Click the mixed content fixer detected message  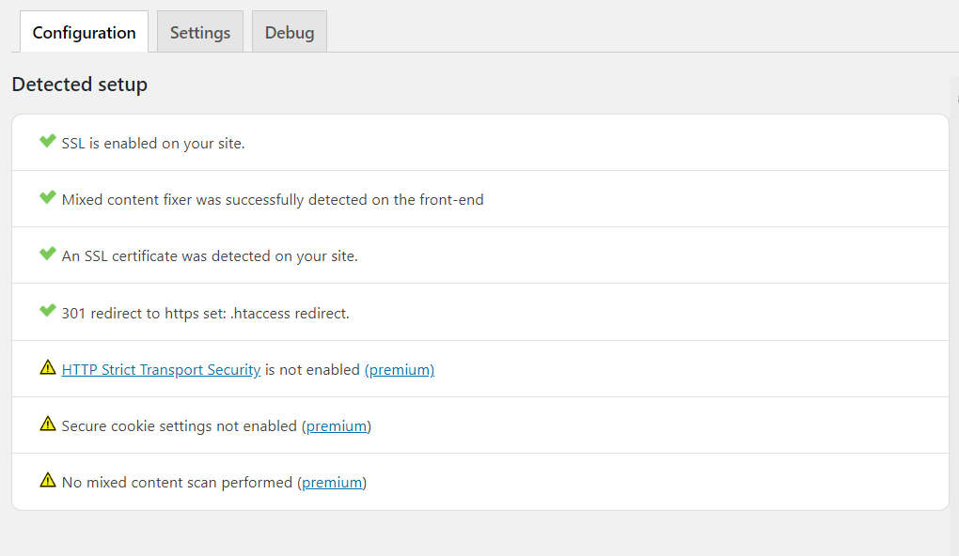coord(273,200)
